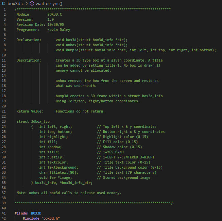The image size is (222, 221).
Task: Select line number 1 in the gutter
Action: [x=5, y=9]
